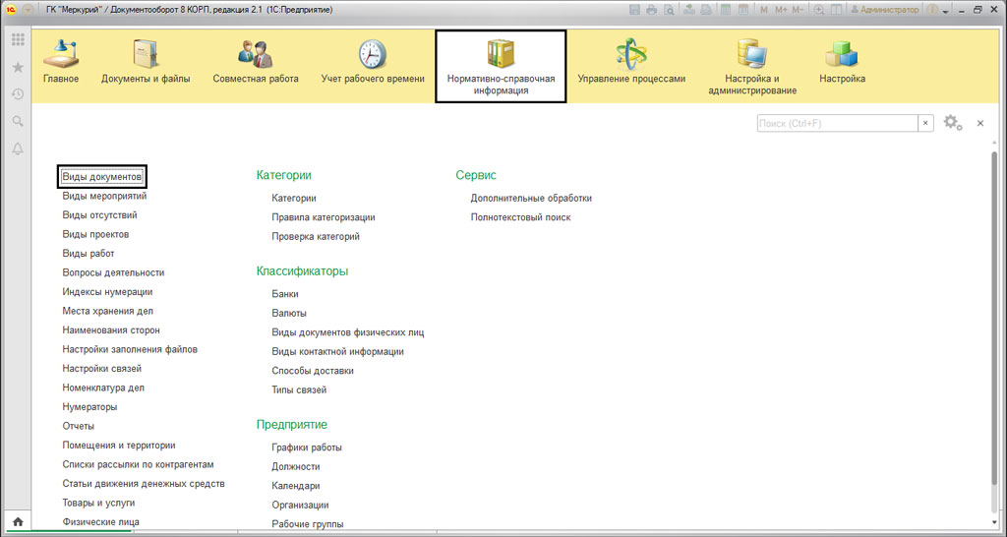Screen dimensions: 1007x537
Task: Open the Виды документов link
Action: tap(102, 177)
